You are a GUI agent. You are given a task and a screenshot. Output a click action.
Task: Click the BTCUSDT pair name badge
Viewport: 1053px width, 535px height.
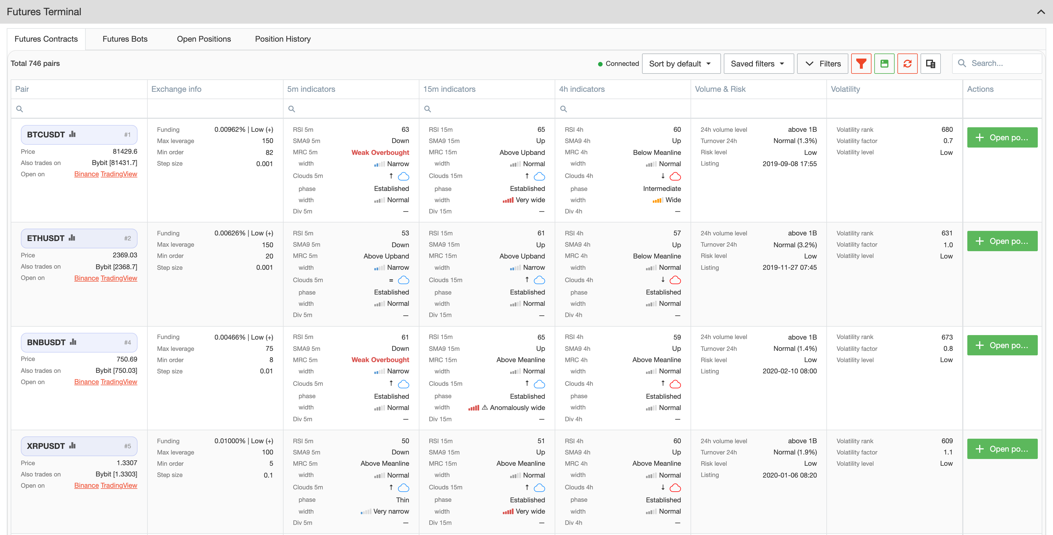(79, 135)
